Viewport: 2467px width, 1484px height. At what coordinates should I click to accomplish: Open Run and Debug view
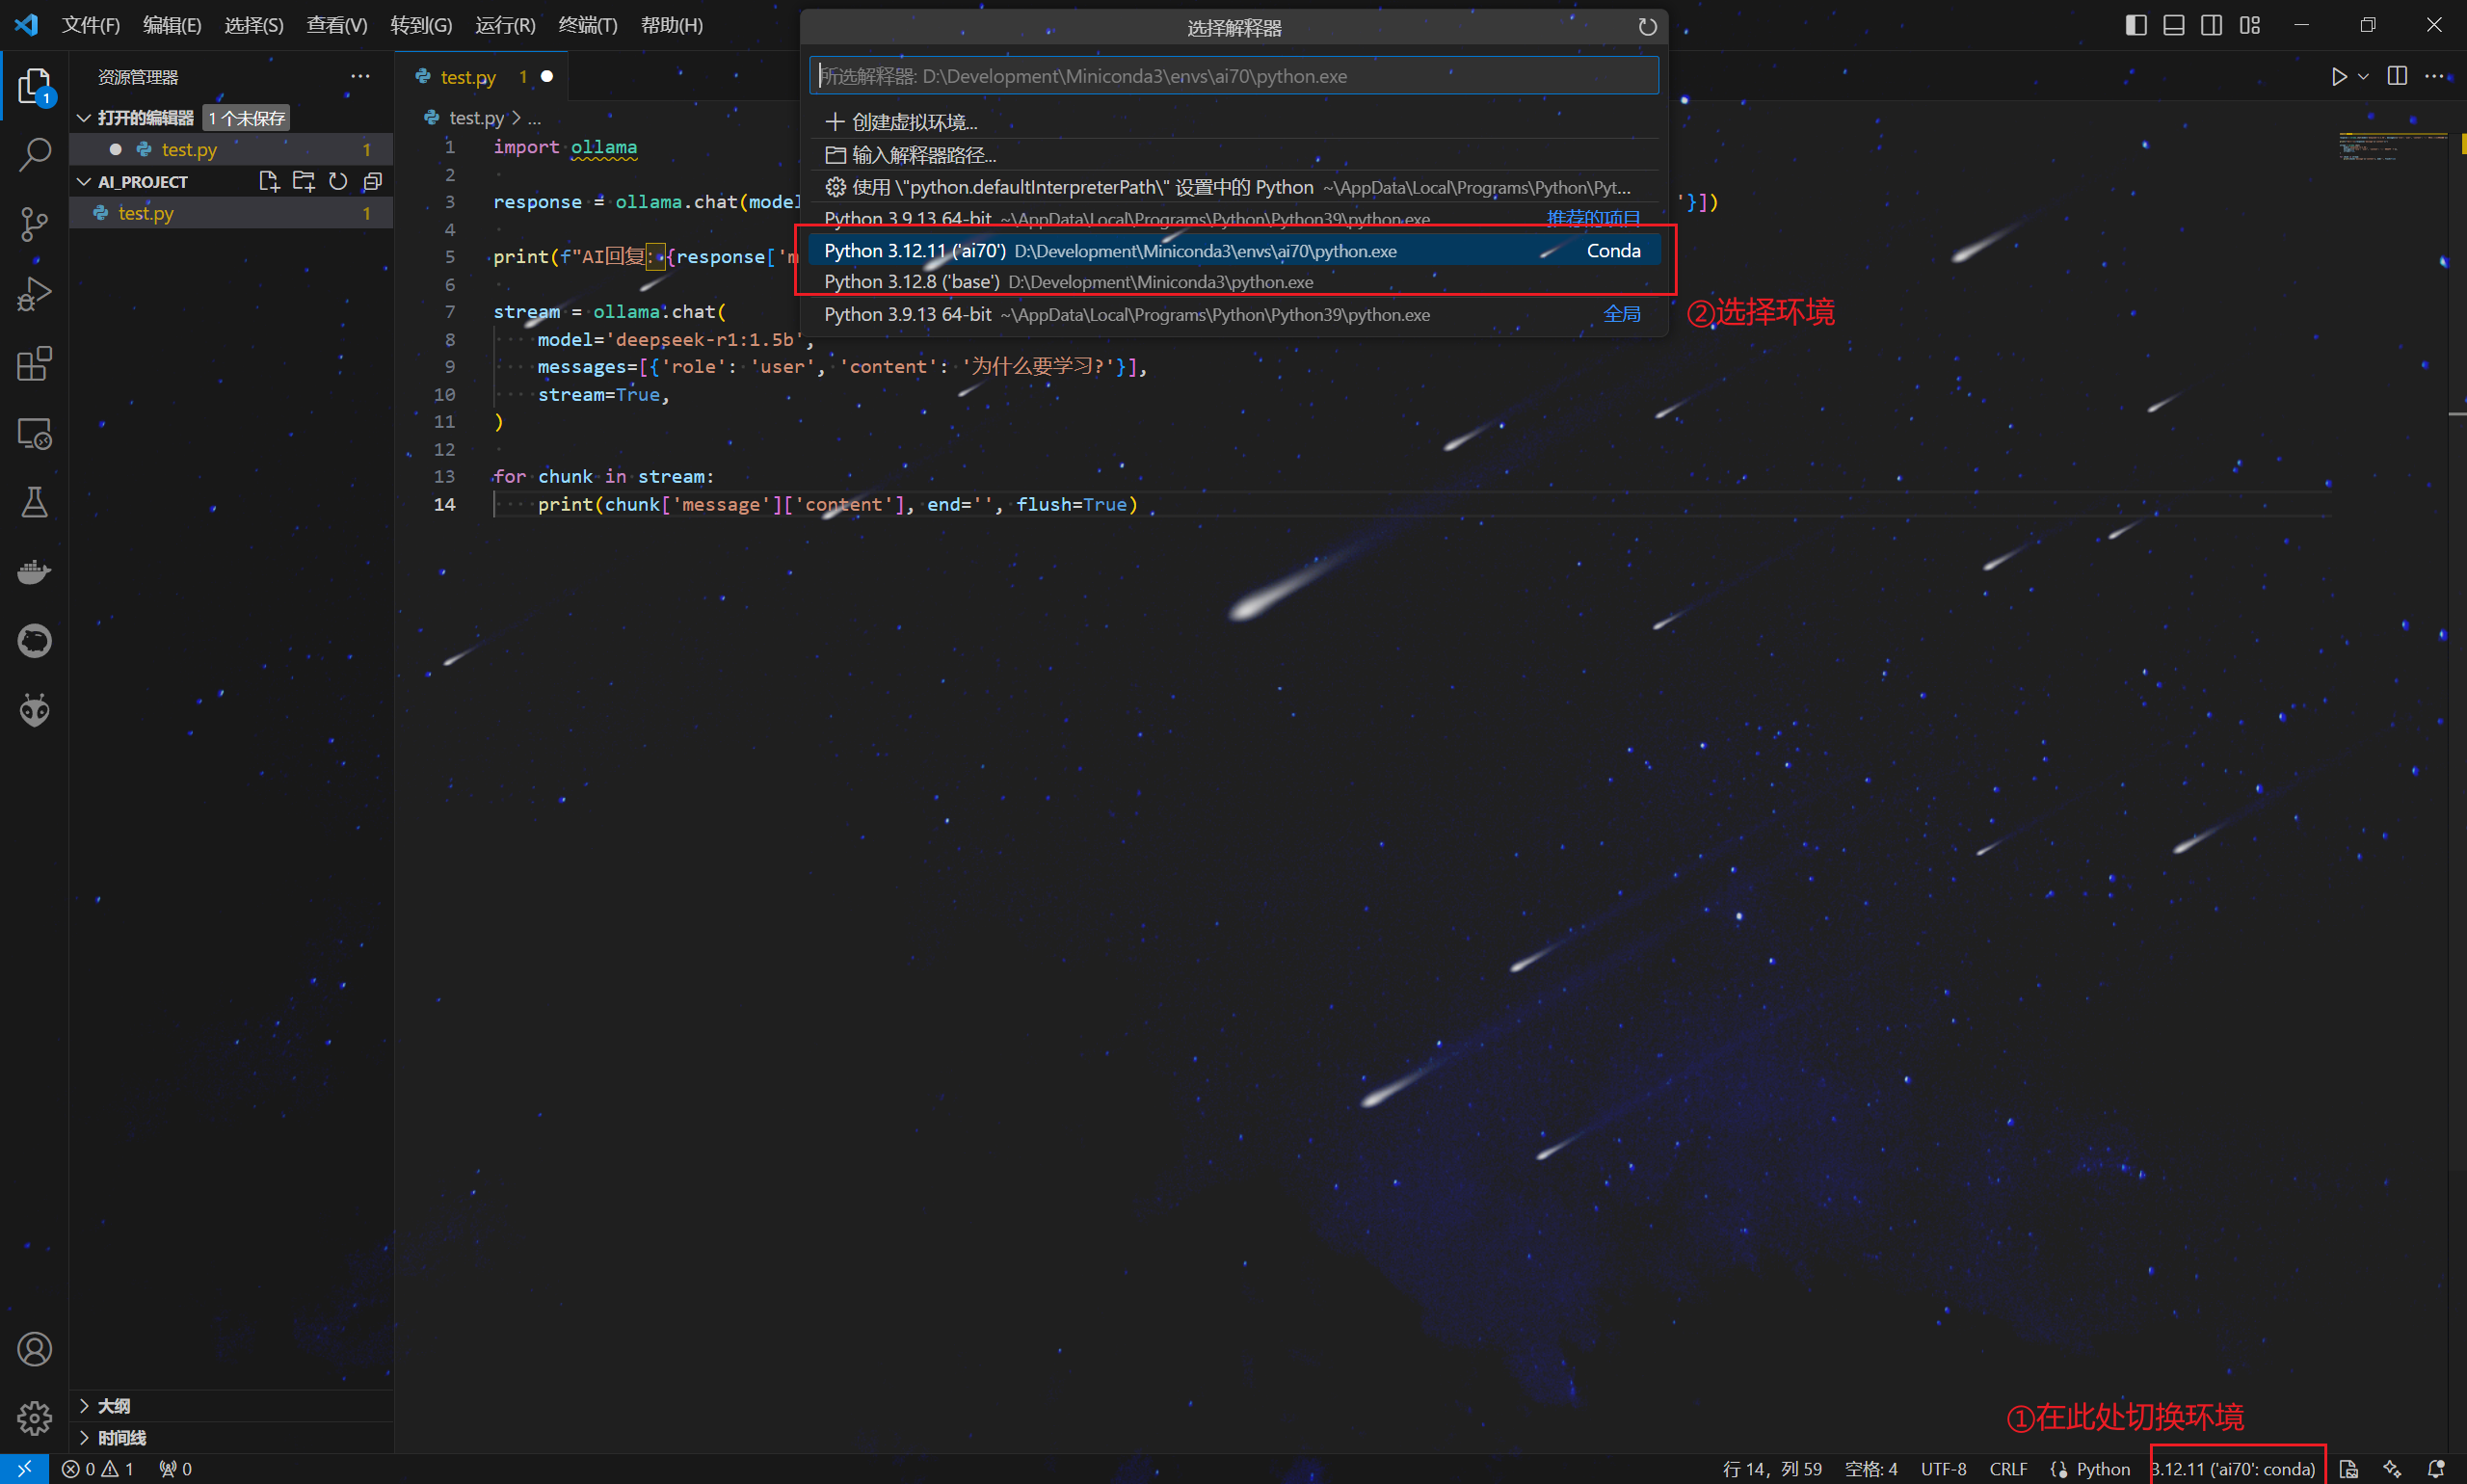tap(35, 294)
